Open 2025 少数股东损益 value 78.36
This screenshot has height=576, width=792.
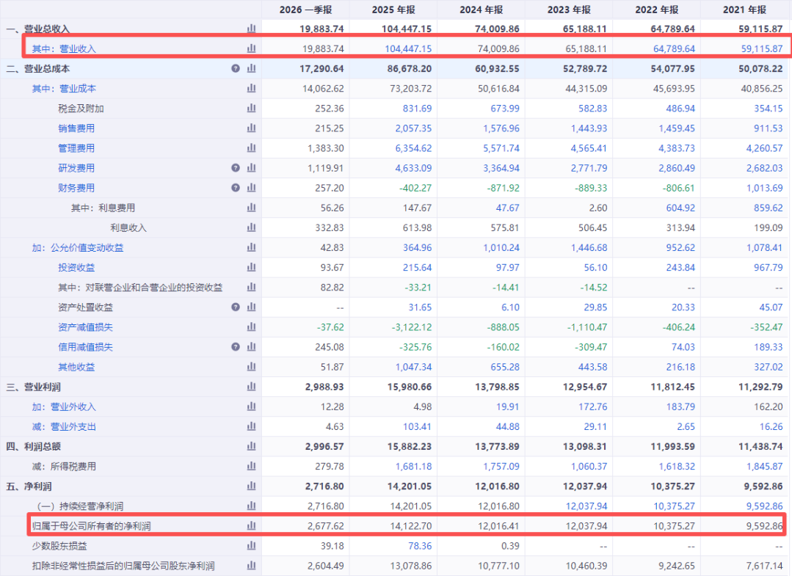pos(420,546)
